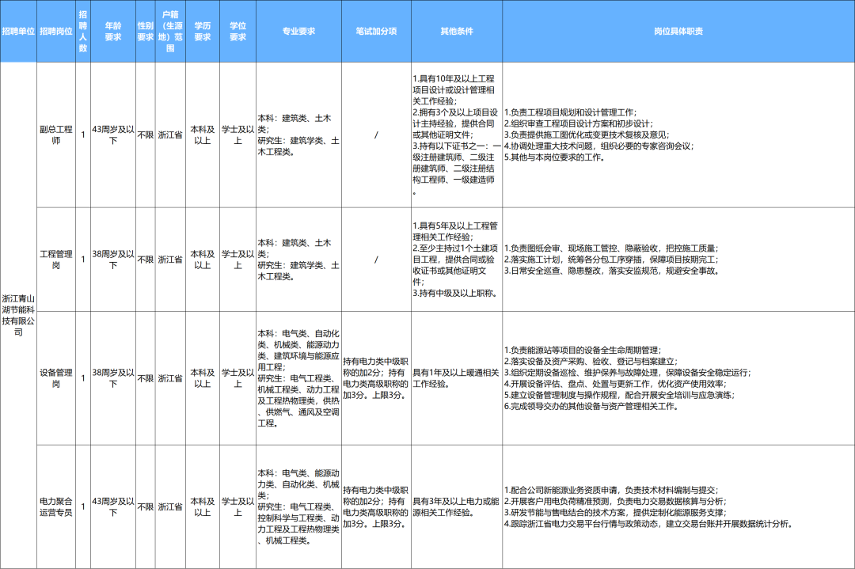
Task: Click the 具有10年及以上工程项目设计 conditions cell
Action: coord(457,135)
